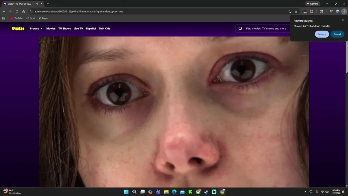This screenshot has width=348, height=196.
Task: View site information icon in address bar
Action: 31,11
